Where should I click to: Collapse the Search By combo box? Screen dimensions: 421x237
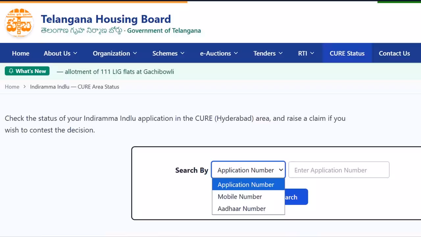coord(248,170)
